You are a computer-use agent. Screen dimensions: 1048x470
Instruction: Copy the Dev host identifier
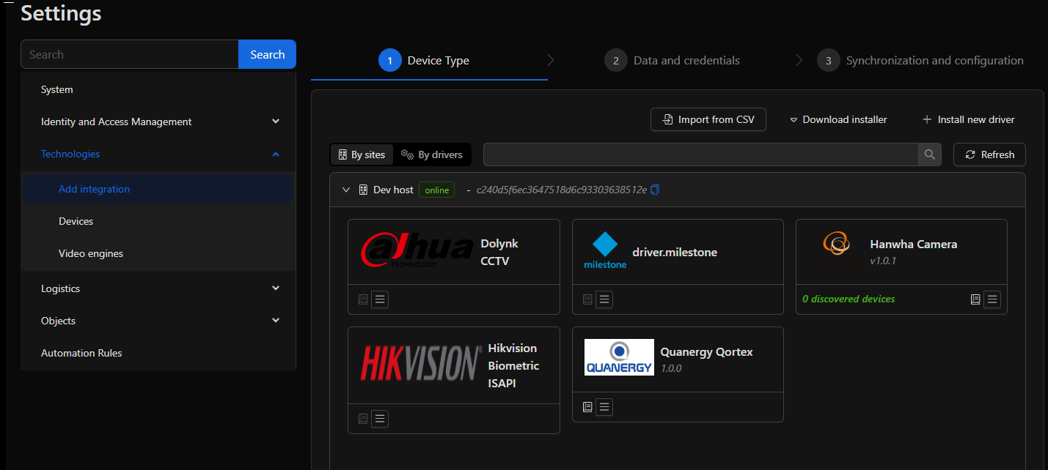tap(654, 189)
